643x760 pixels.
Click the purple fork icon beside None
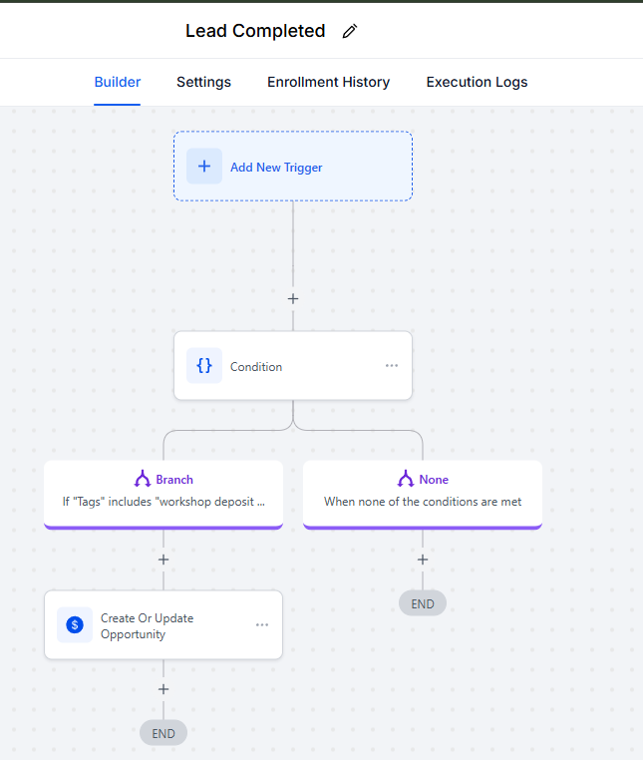pos(406,479)
